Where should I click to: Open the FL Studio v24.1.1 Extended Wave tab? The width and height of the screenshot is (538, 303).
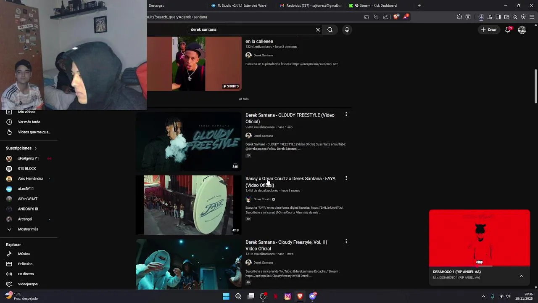coord(239,5)
